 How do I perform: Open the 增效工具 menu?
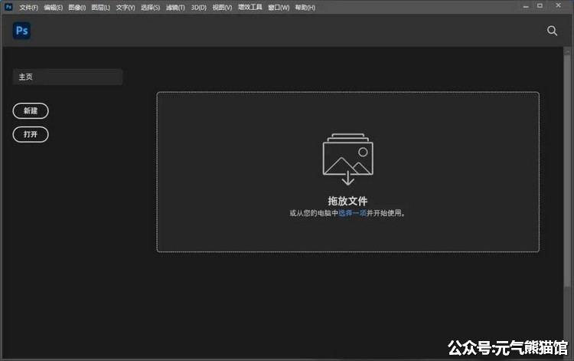point(249,7)
